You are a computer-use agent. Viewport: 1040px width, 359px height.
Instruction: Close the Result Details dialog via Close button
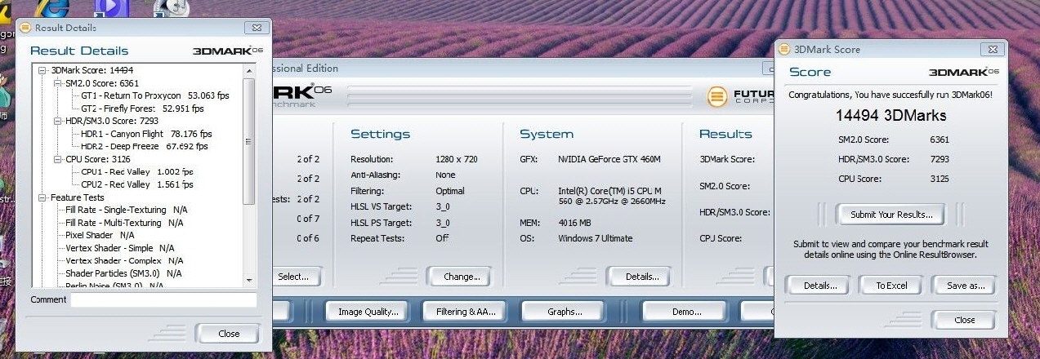tap(228, 334)
